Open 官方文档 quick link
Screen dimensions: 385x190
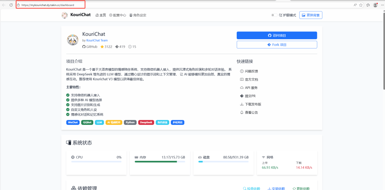(249, 79)
